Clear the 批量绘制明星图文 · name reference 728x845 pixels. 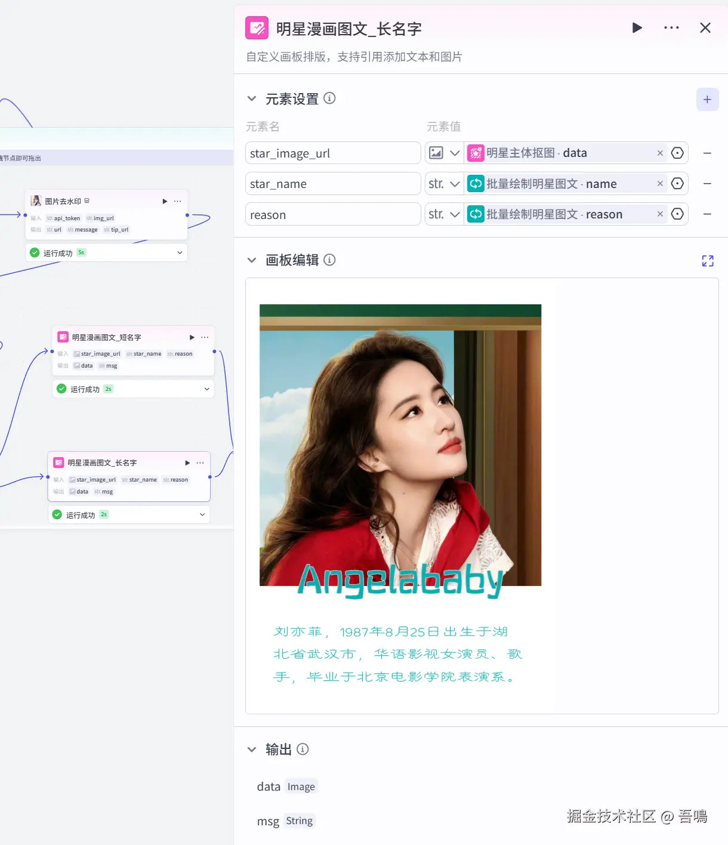pyautogui.click(x=660, y=183)
